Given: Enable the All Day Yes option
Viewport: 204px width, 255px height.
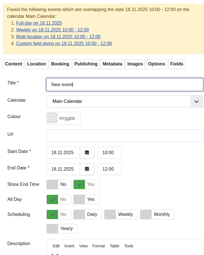Looking at the screenshot, I should (86, 199).
